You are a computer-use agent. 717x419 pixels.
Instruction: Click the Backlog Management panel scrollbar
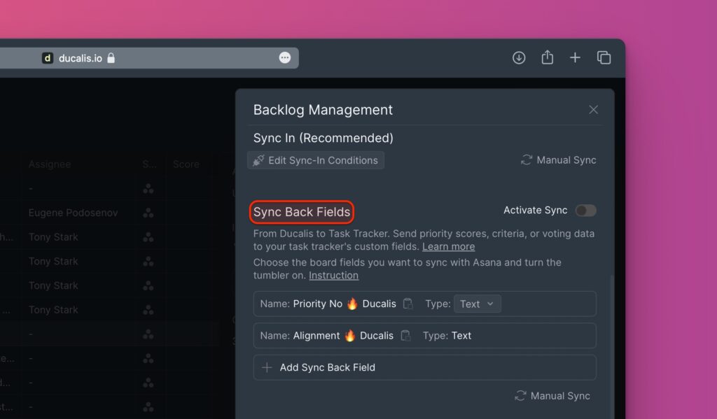click(x=612, y=347)
